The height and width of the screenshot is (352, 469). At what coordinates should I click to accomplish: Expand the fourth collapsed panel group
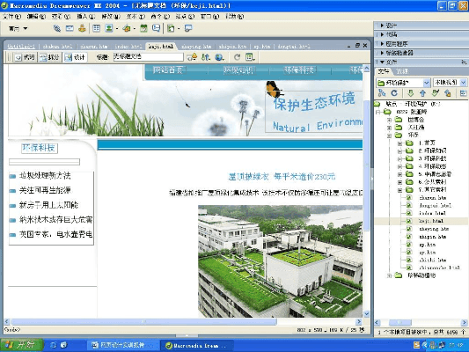coord(382,53)
